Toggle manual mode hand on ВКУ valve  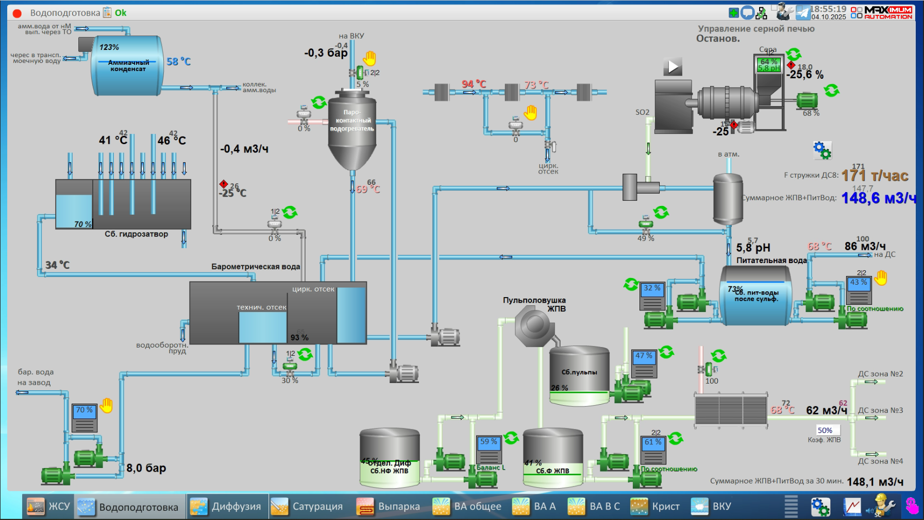click(369, 58)
